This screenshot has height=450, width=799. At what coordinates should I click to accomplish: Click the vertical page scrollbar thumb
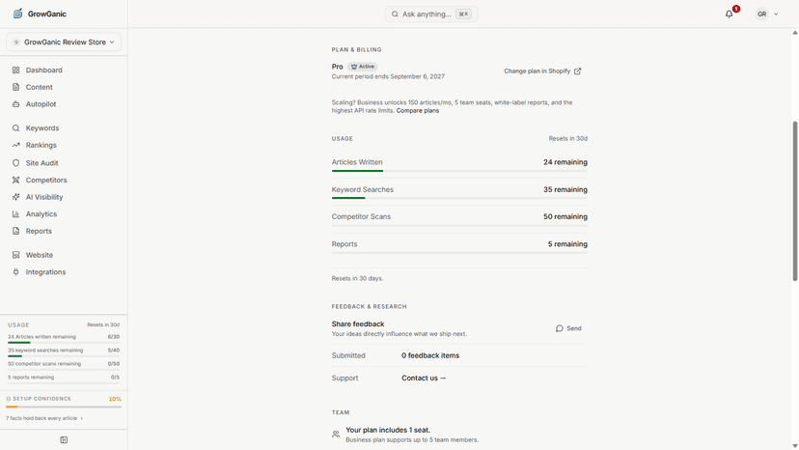[795, 201]
